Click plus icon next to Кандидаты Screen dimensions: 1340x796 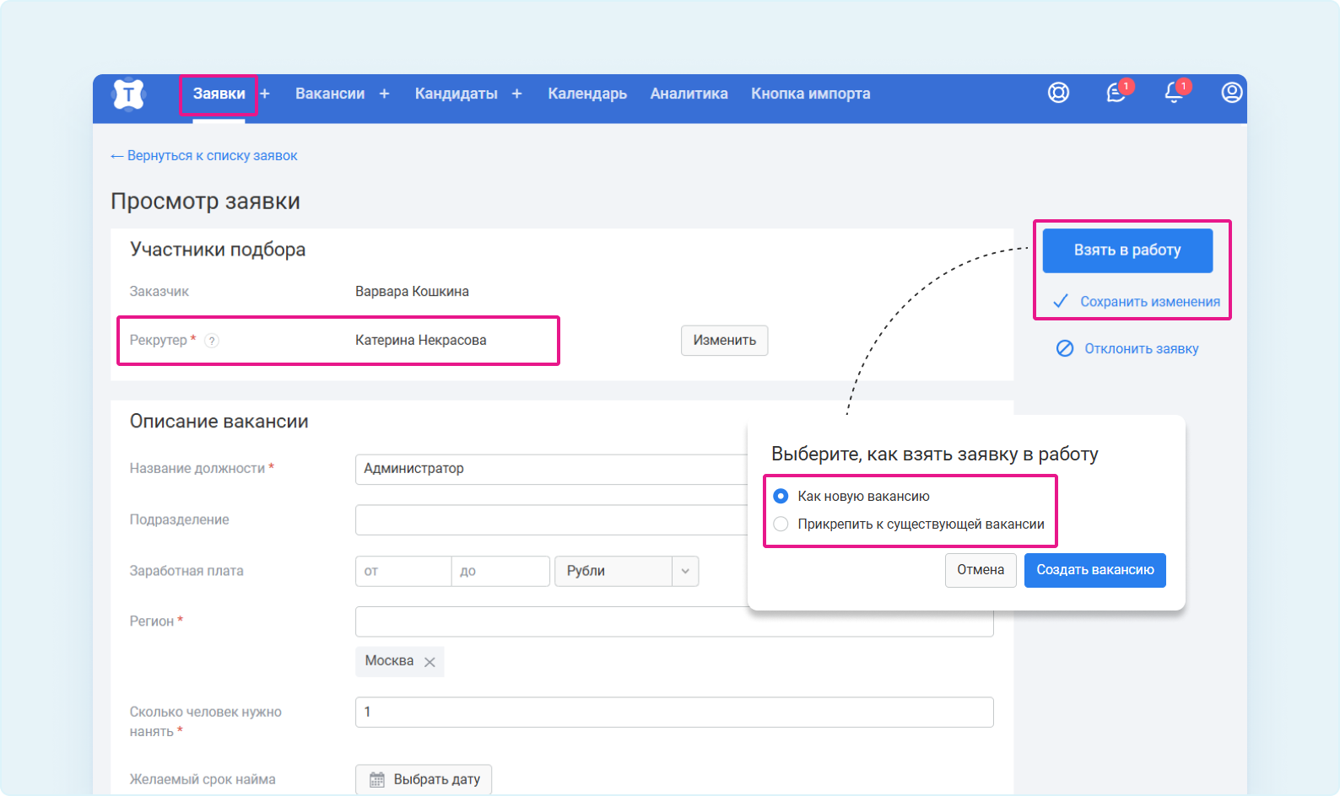coord(516,94)
